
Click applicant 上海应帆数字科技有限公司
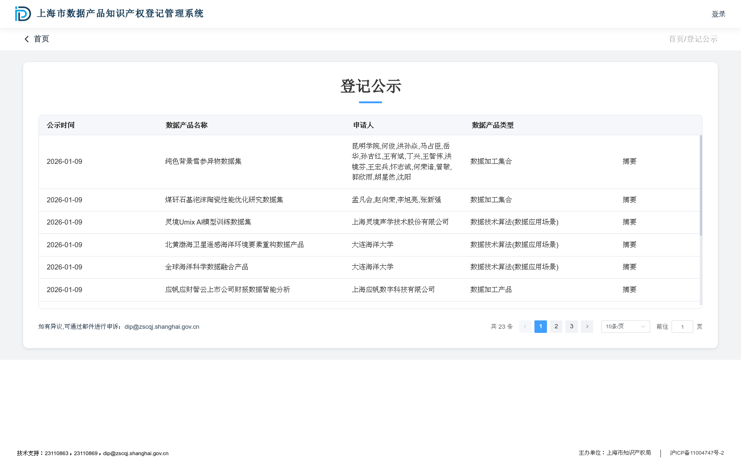(393, 290)
